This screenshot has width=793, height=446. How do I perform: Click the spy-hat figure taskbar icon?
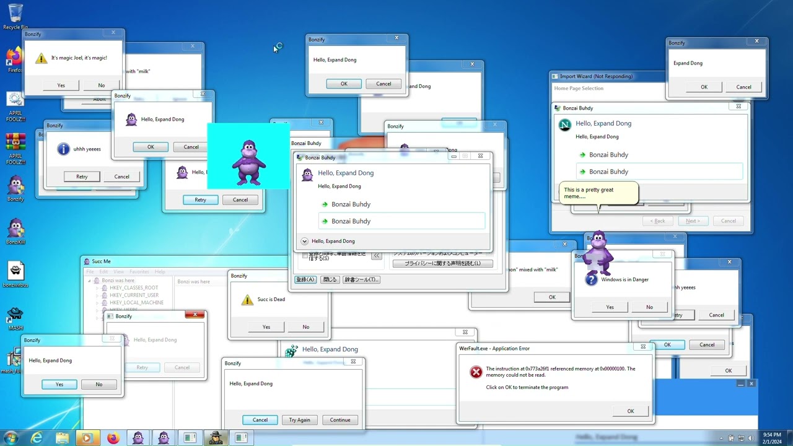coord(215,438)
